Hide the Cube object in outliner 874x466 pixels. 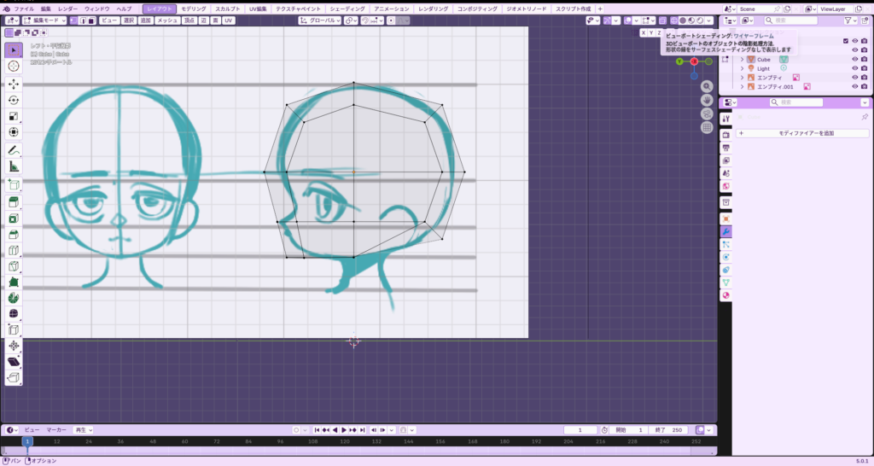tap(854, 60)
